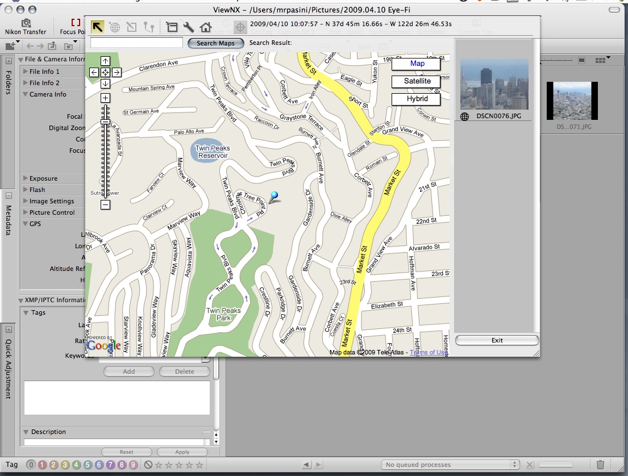The image size is (628, 476).
Task: Open the Folders side tab
Action: click(x=9, y=82)
